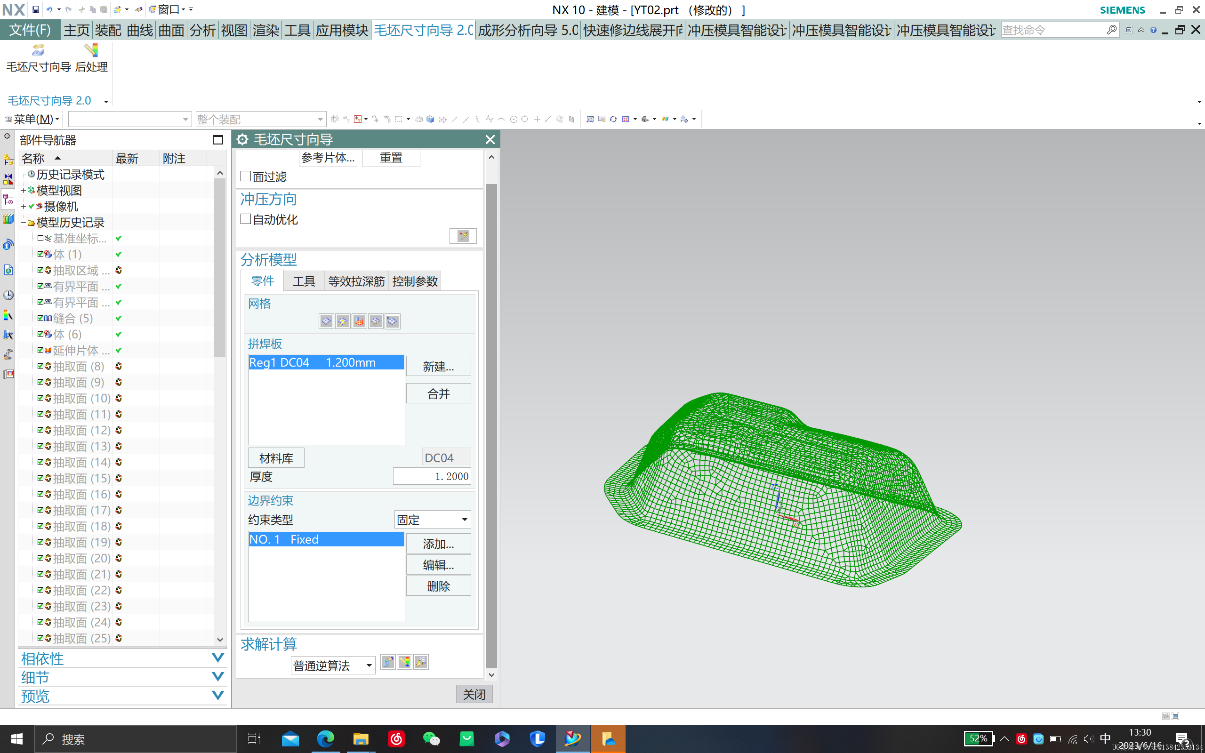The width and height of the screenshot is (1205, 753).
Task: Open the 后处理 ribbon tool
Action: (91, 58)
